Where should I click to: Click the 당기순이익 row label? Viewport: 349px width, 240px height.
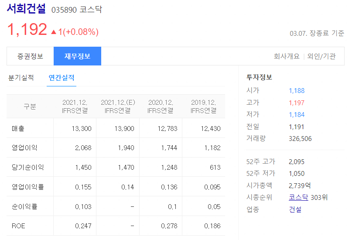tap(27, 167)
